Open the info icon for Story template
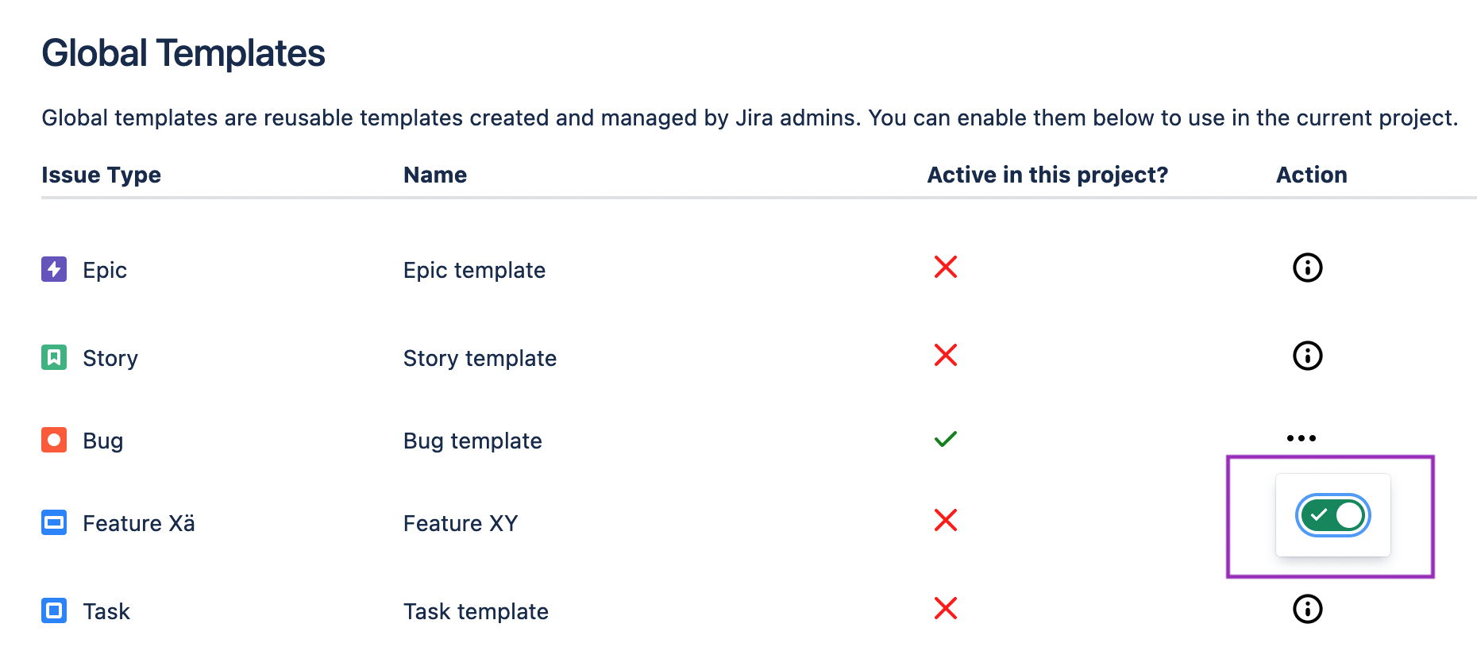 1307,356
